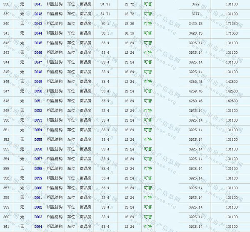Open unit D043 details
250x232 pixels.
coord(38,23)
